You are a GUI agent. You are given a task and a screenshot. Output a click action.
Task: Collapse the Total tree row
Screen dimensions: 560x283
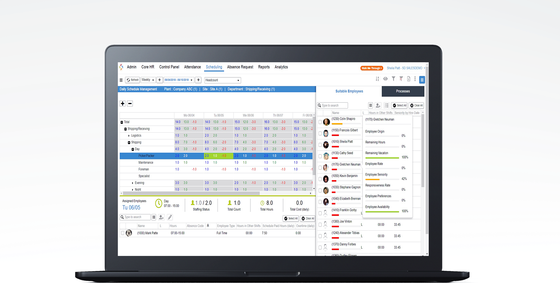pyautogui.click(x=122, y=122)
